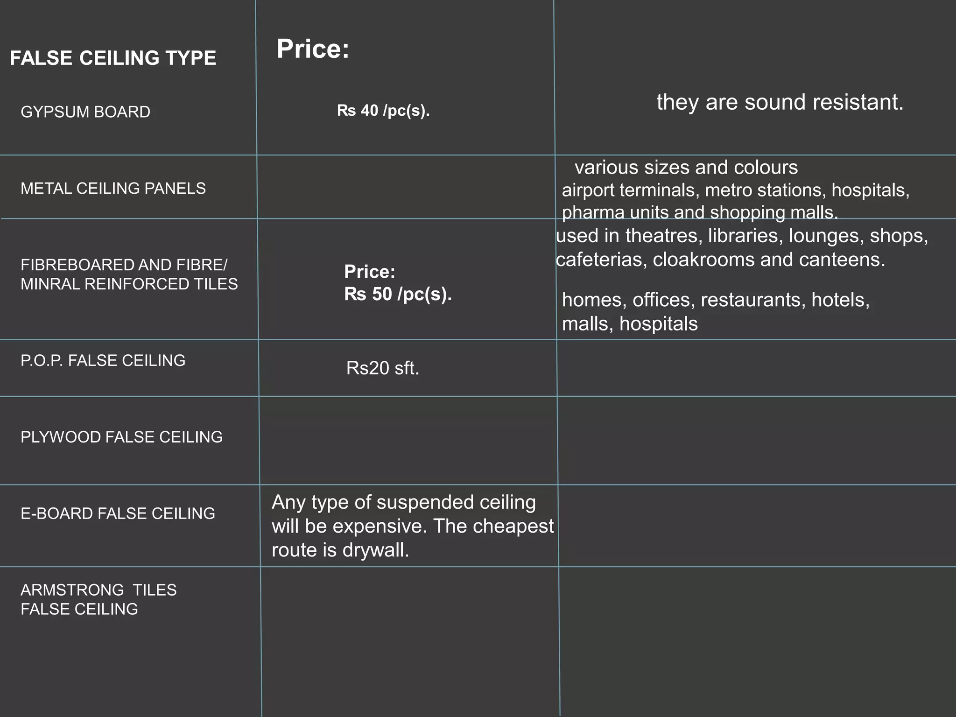Select the 'E-BOARD FALSE CEILING' label
Viewport: 956px width, 717px height.
(x=118, y=513)
